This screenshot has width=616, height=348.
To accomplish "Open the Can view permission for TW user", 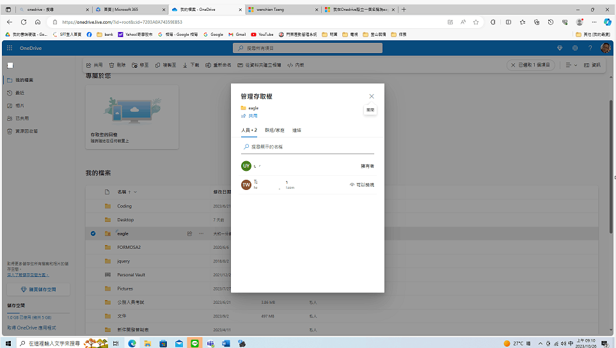I will [362, 185].
